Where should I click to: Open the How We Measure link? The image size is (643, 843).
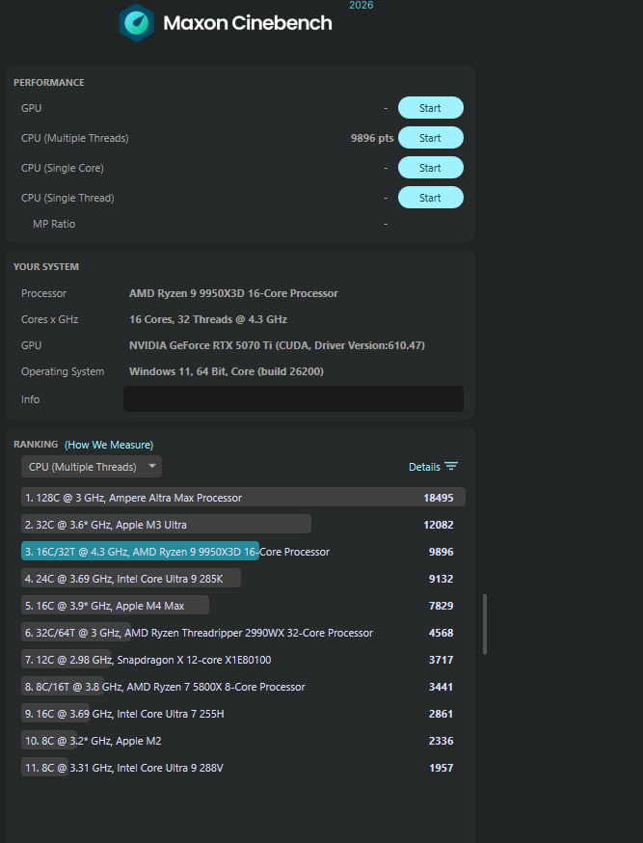click(109, 445)
